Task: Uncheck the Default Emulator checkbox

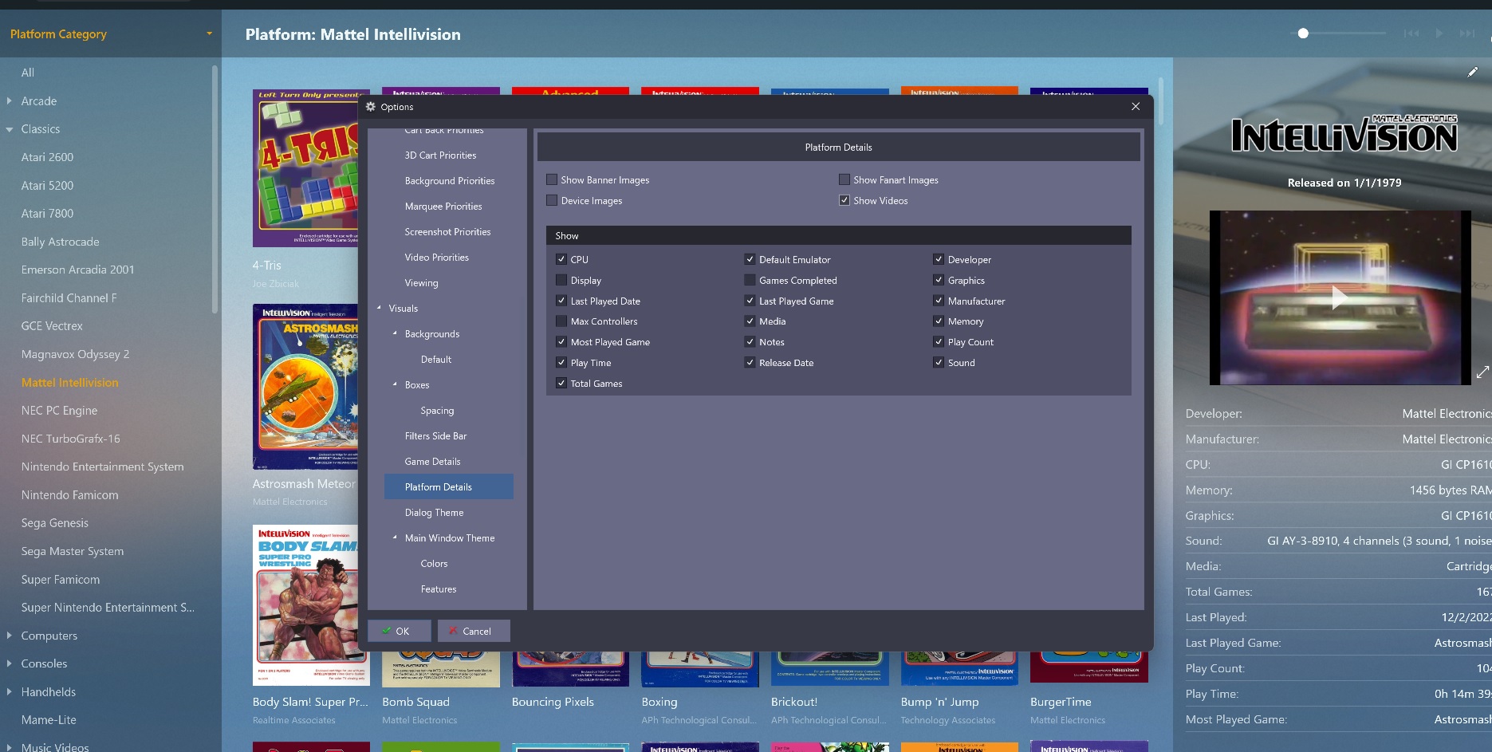Action: 750,259
